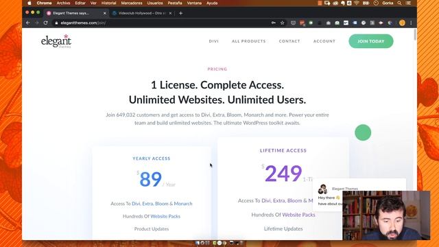The image size is (439, 247).
Task: Open the Marcadores menu
Action: tap(132, 3)
